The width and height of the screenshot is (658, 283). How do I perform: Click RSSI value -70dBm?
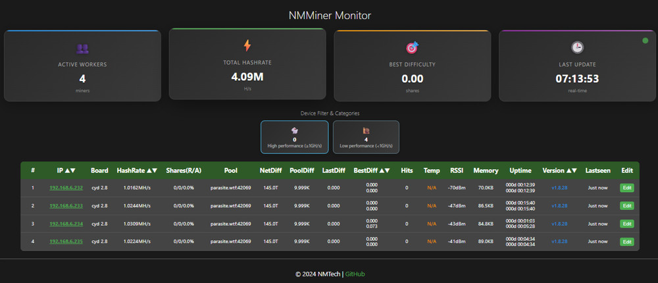coord(457,188)
